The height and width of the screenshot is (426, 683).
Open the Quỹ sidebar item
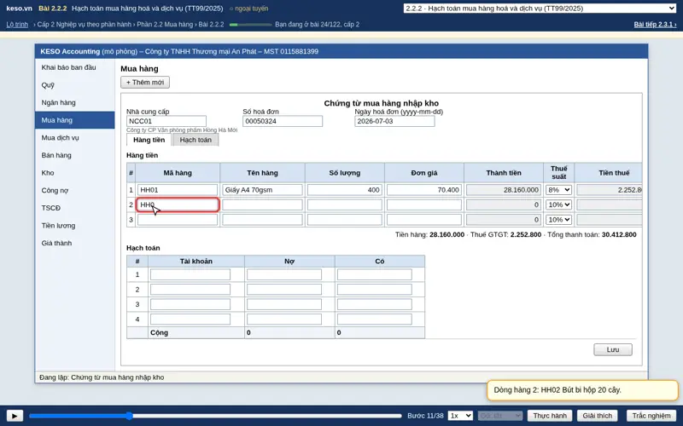[75, 85]
